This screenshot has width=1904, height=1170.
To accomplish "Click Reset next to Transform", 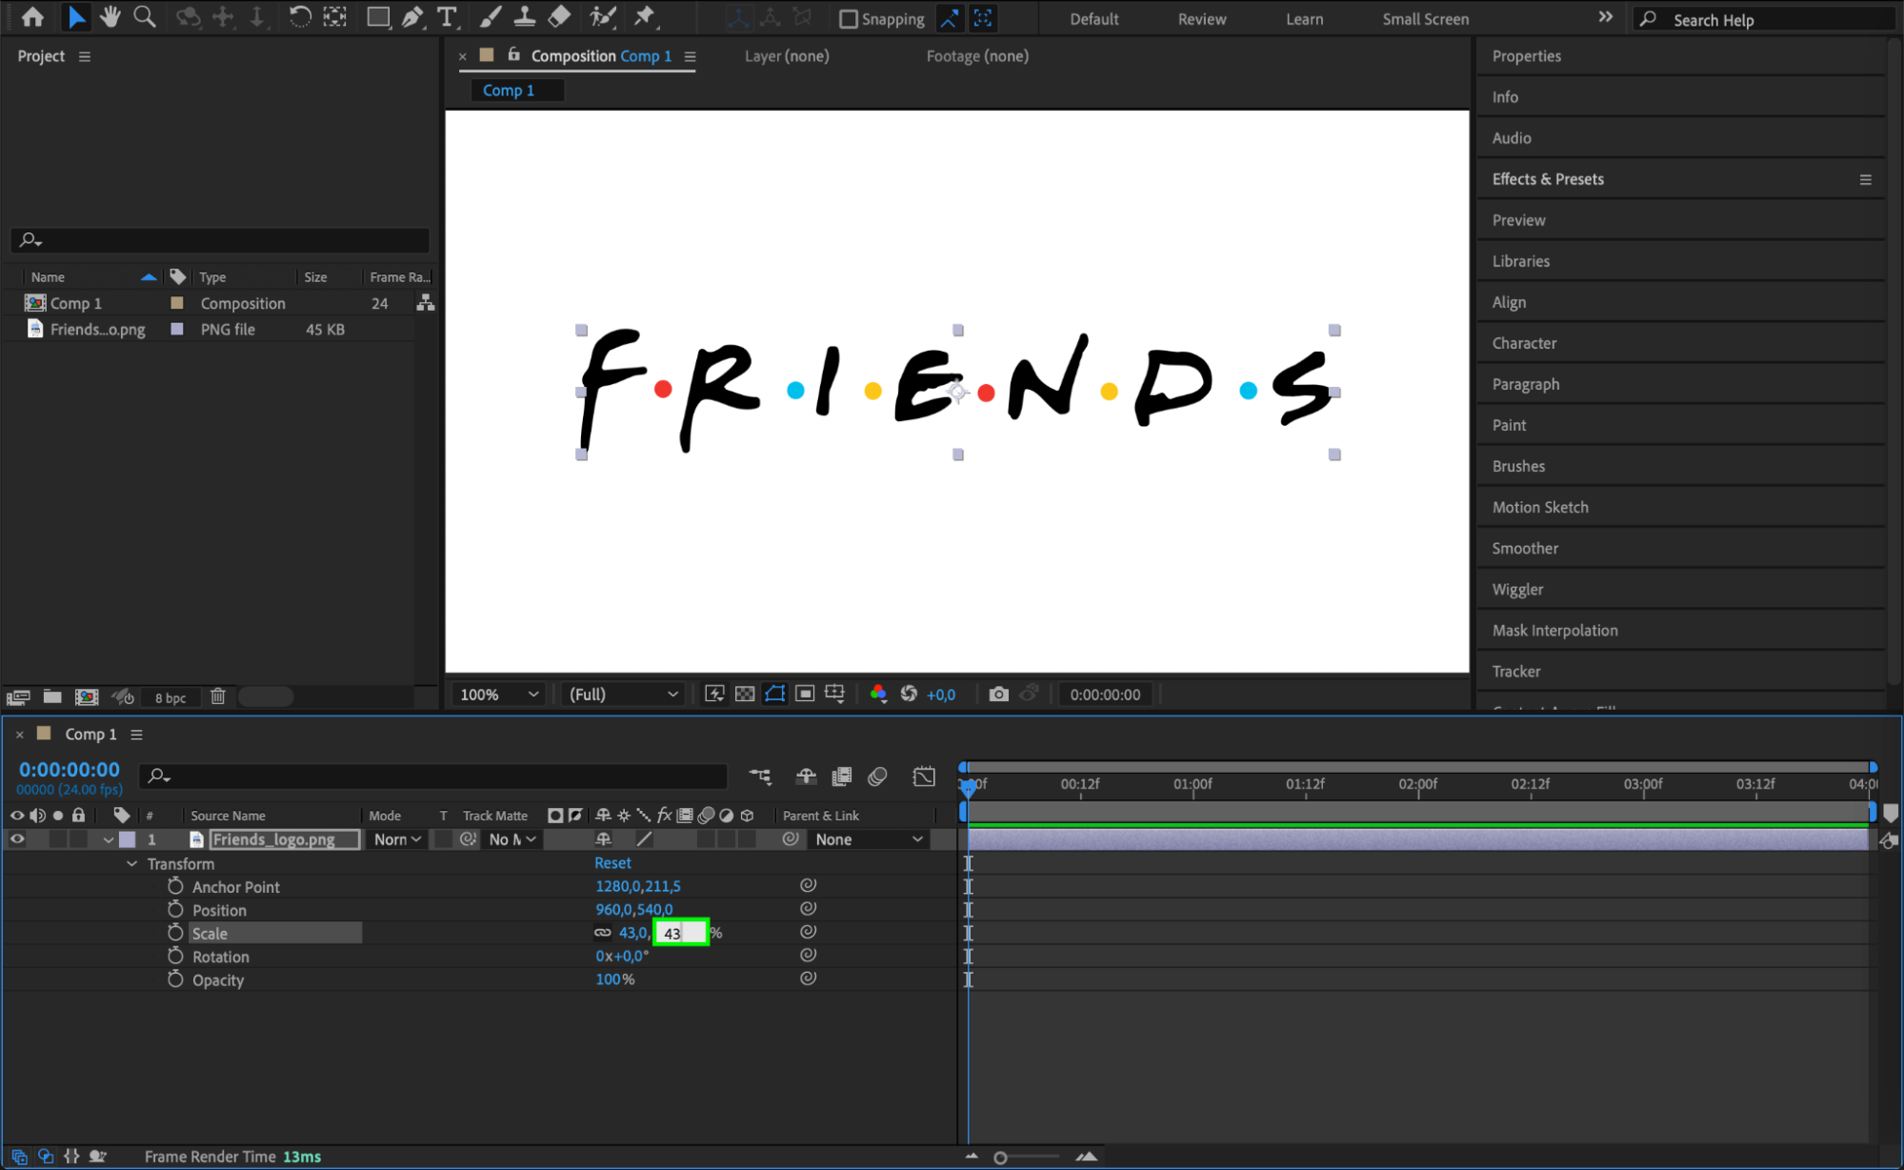I will point(612,863).
